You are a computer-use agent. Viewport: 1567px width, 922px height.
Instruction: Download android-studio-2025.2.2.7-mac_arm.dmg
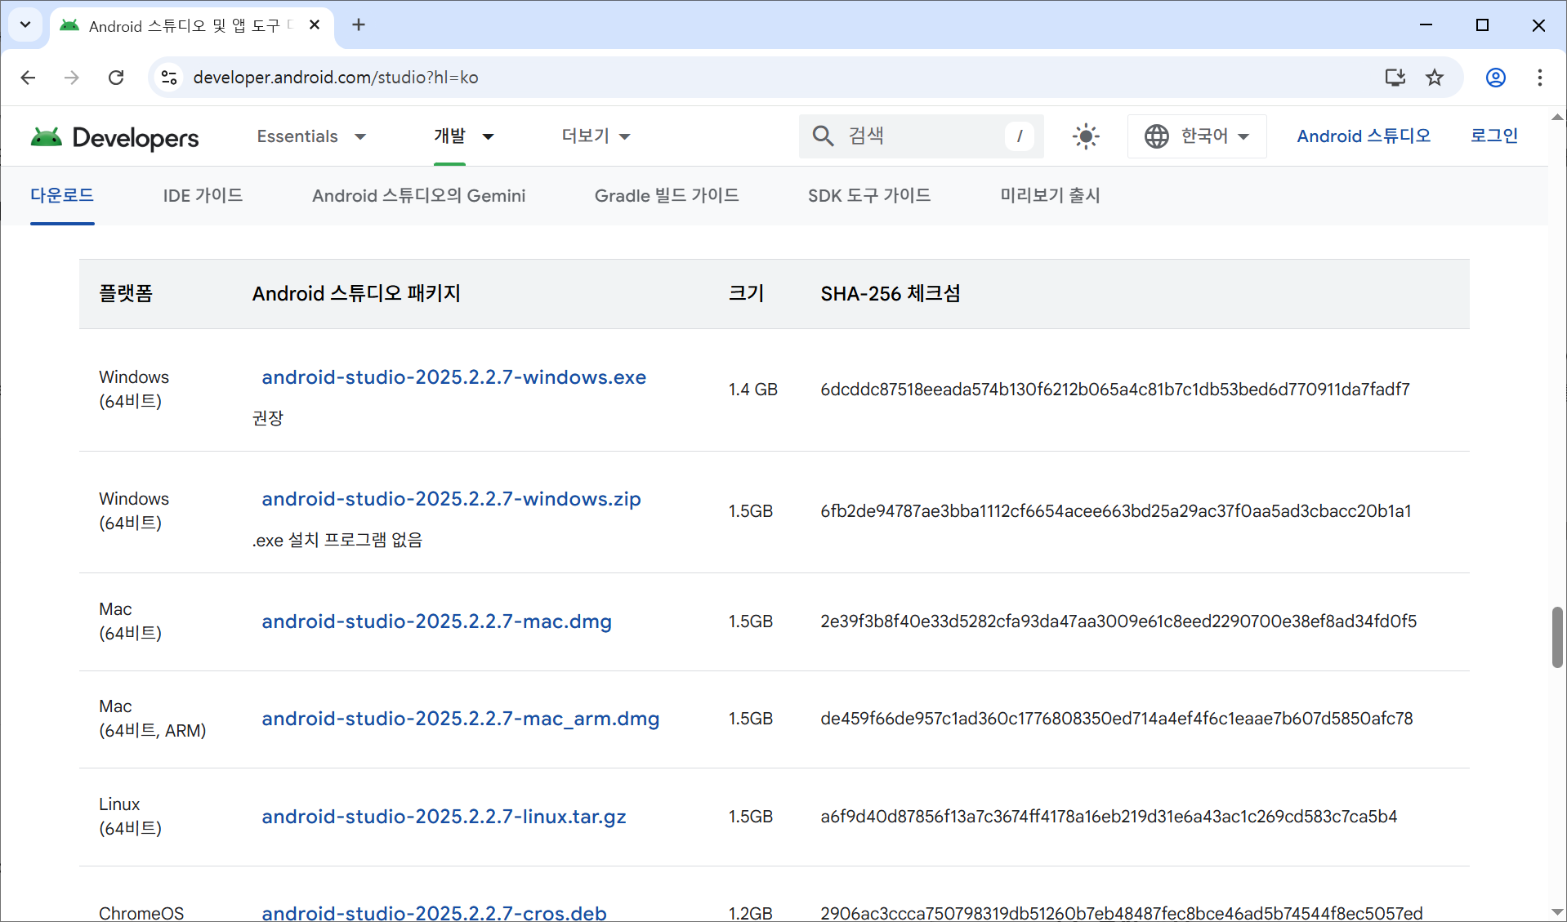[460, 719]
